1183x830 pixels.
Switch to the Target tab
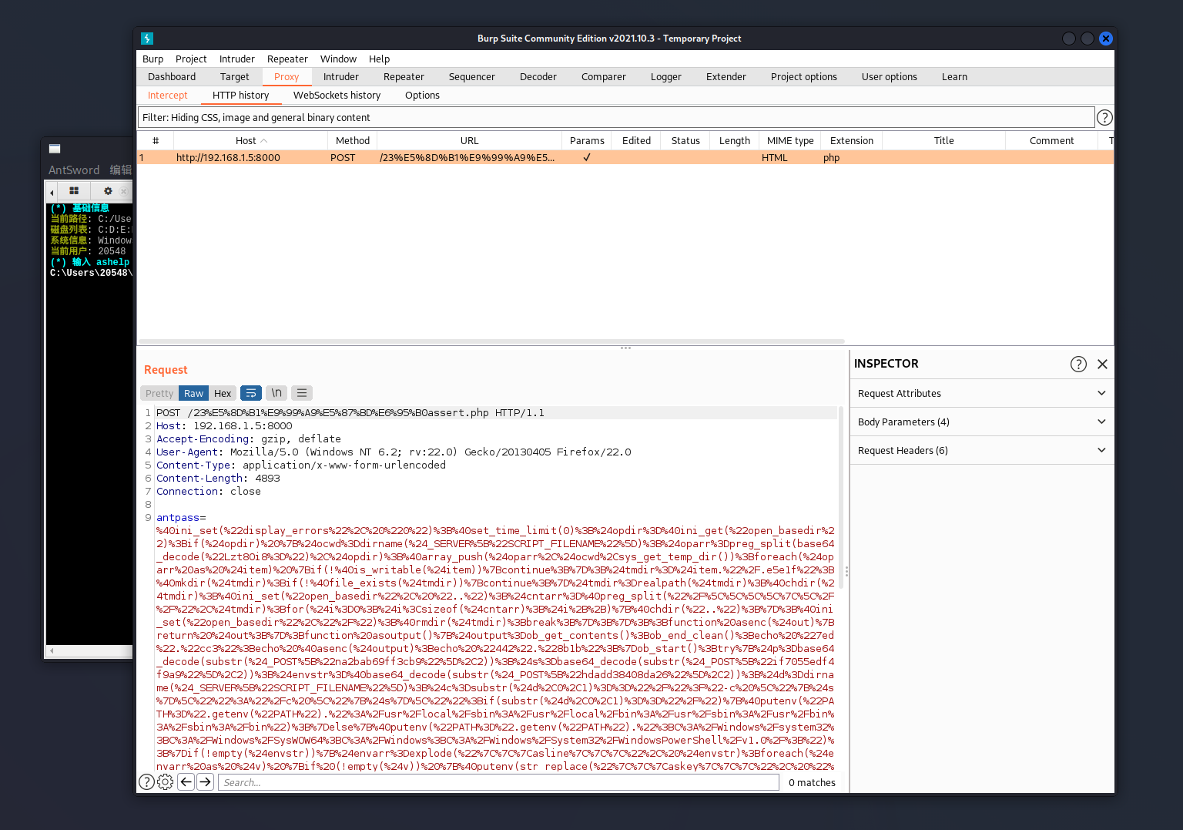pyautogui.click(x=235, y=76)
